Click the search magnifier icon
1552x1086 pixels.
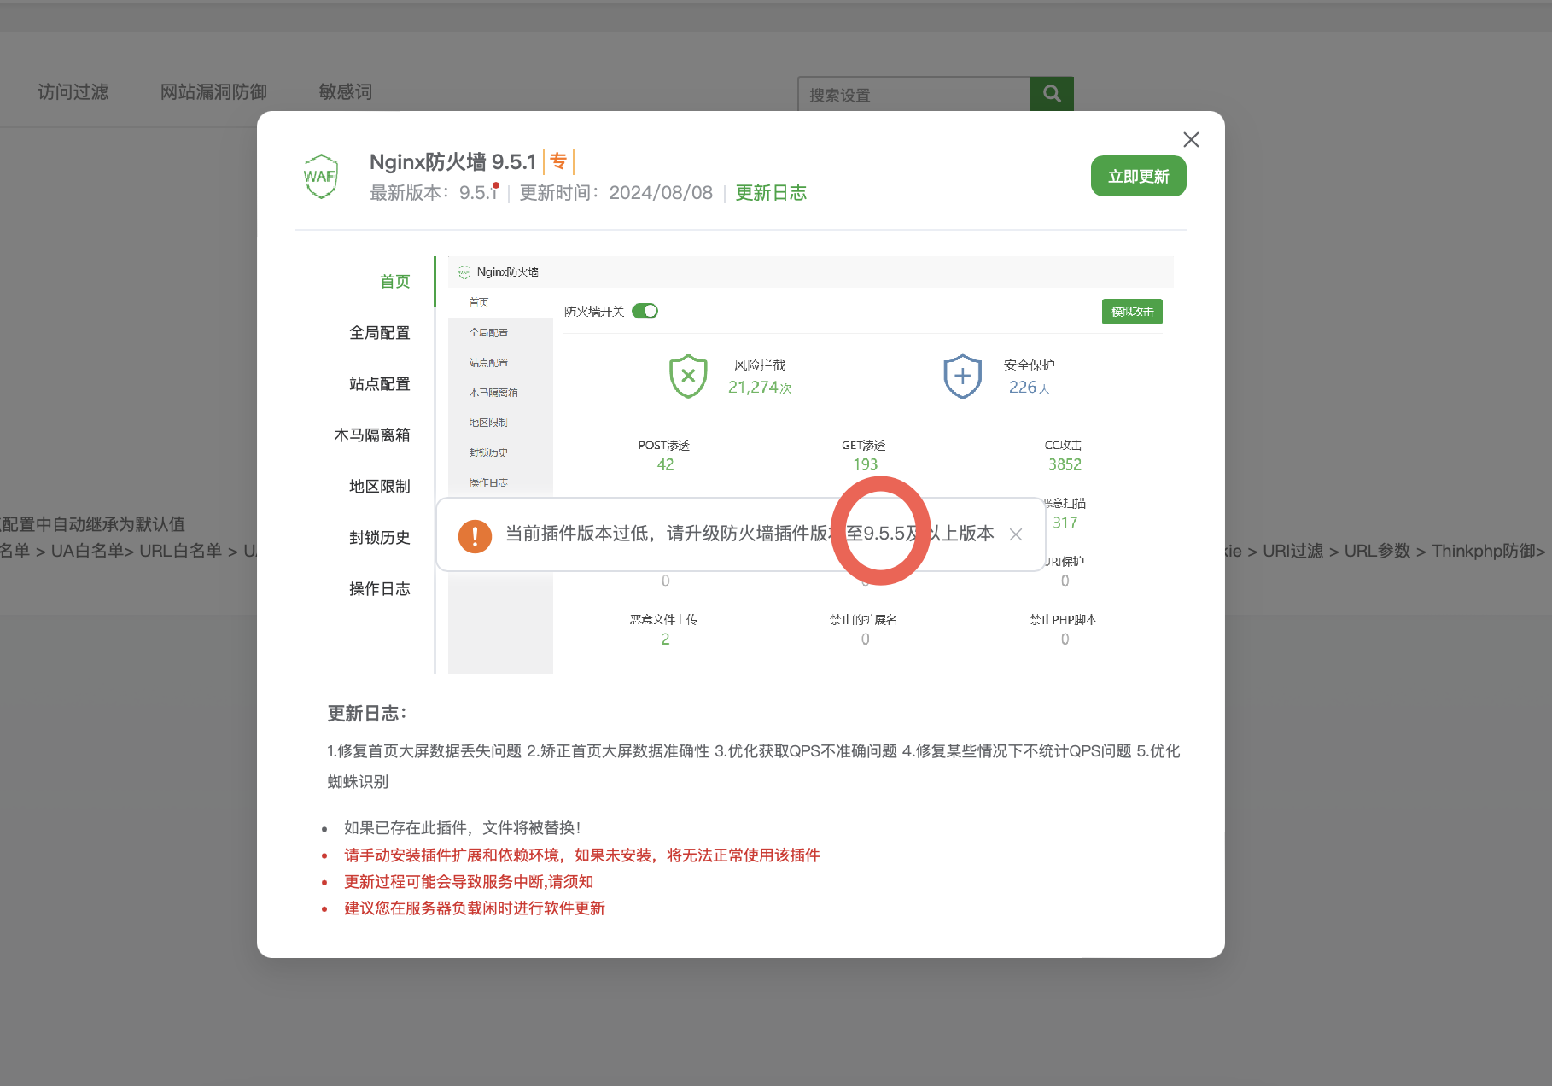pos(1052,94)
